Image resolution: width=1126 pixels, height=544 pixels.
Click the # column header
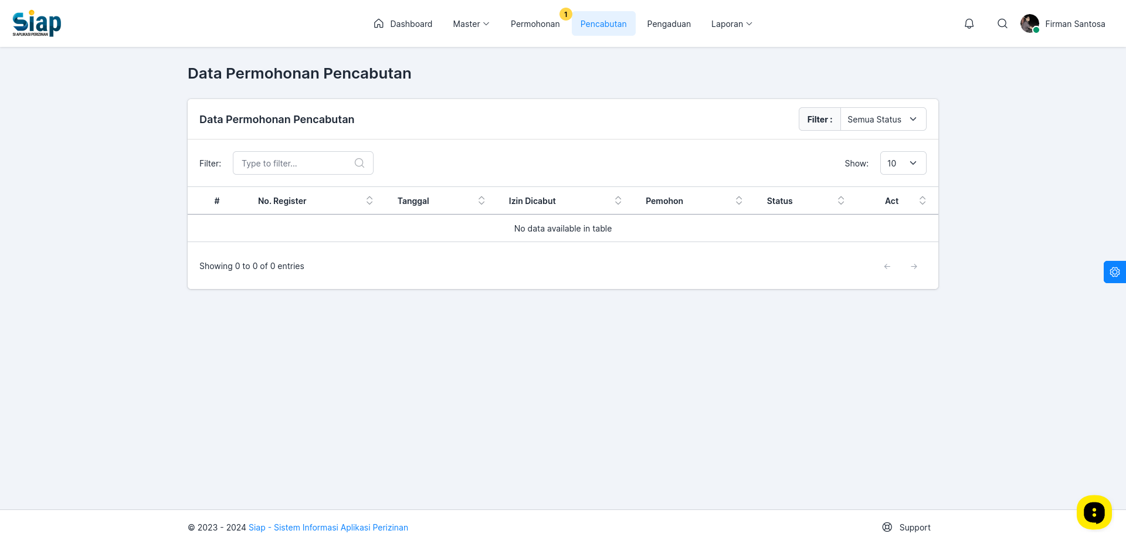point(217,200)
